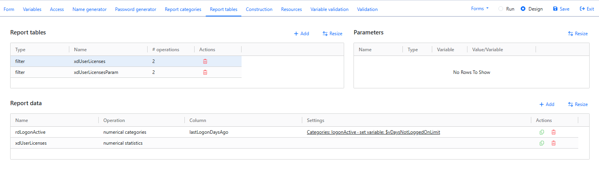The width and height of the screenshot is (599, 174).
Task: Open the Resources tab
Action: click(x=291, y=9)
